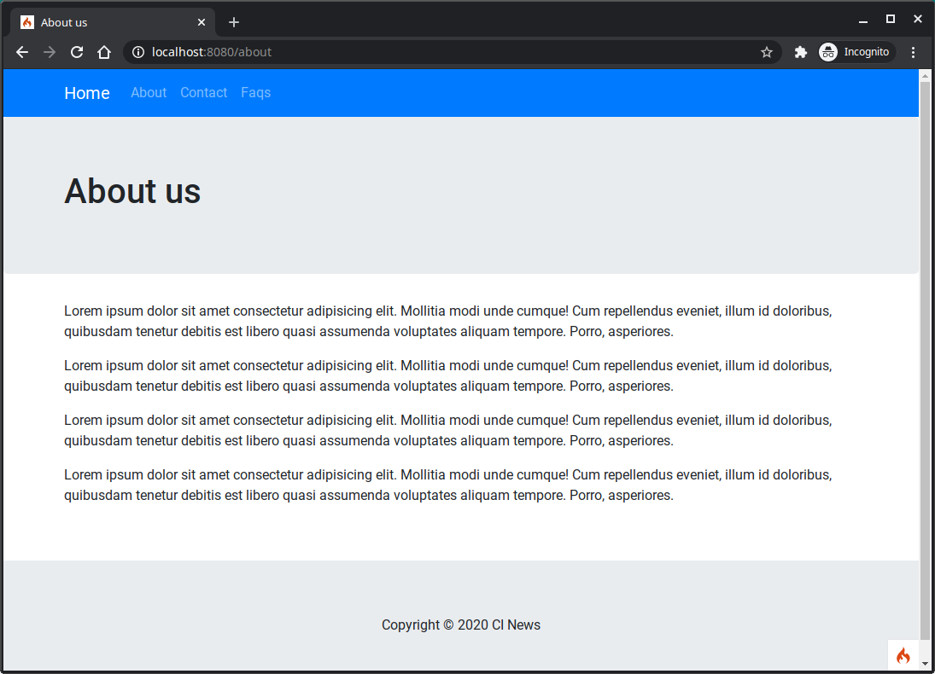
Task: Click the Incognito profile indicator
Action: click(x=857, y=52)
